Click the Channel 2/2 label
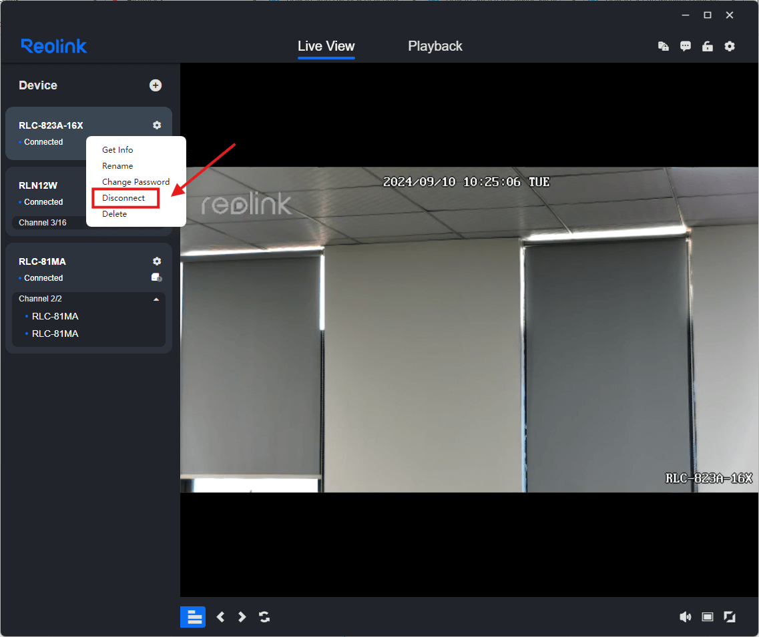The height and width of the screenshot is (637, 759). coord(40,298)
